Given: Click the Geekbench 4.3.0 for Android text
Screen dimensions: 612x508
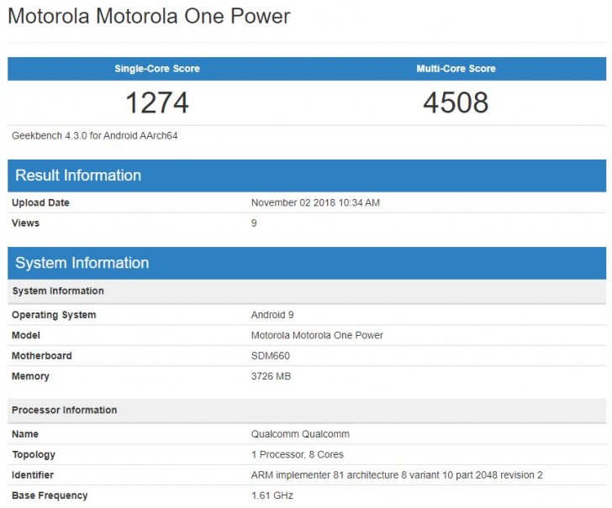Looking at the screenshot, I should (94, 135).
